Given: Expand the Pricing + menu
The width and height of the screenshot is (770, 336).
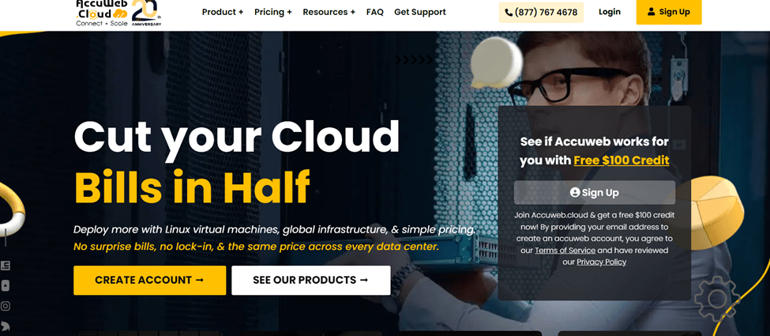Looking at the screenshot, I should point(273,12).
